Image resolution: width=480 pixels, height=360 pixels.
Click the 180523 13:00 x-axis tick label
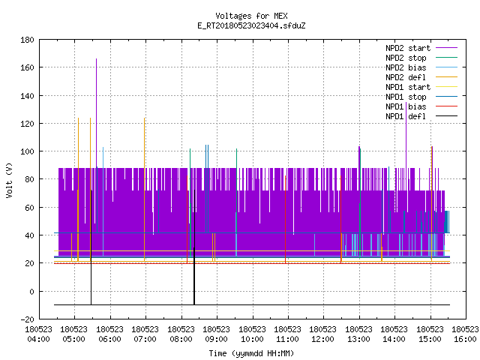[358, 334]
